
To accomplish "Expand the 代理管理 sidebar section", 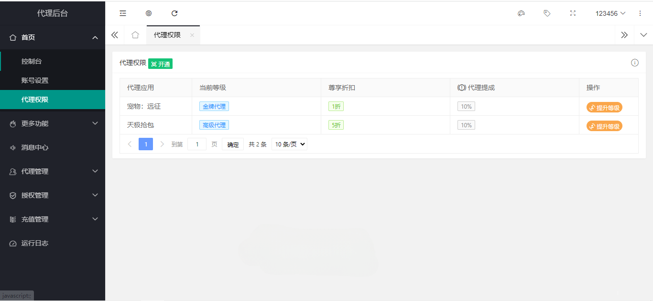I will coord(53,171).
